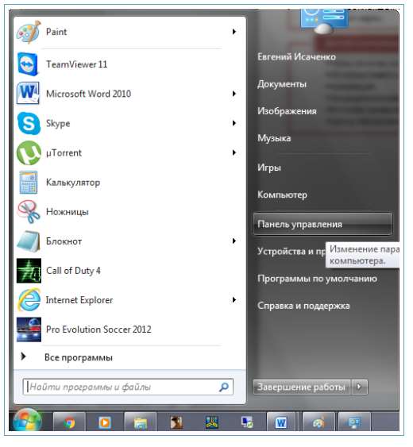Viewport: 413px width, 447px height.
Task: Switch to Word in the taskbar
Action: [x=281, y=422]
